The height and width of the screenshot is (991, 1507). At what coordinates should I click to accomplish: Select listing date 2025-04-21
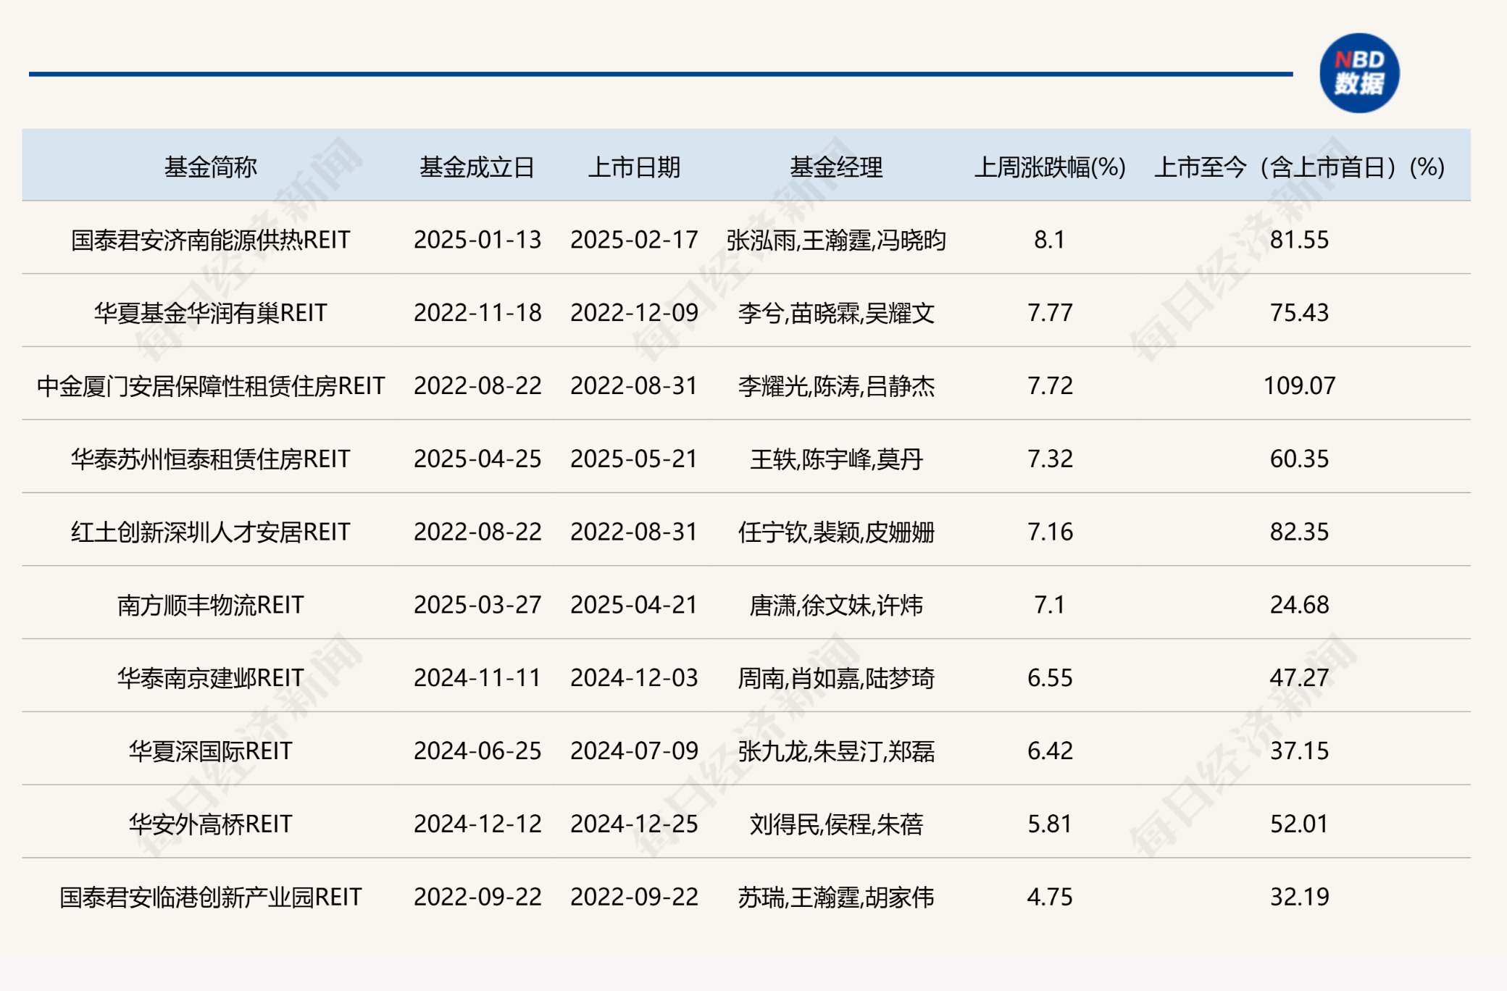tap(634, 605)
